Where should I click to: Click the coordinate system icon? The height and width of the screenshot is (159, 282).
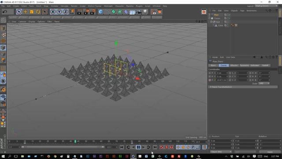[x=72, y=12]
